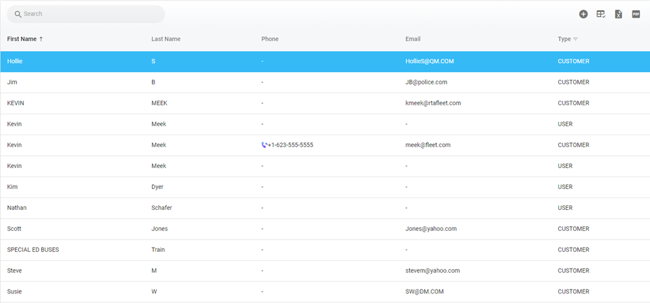The width and height of the screenshot is (650, 303).
Task: Click the Email column header
Action: (412, 39)
